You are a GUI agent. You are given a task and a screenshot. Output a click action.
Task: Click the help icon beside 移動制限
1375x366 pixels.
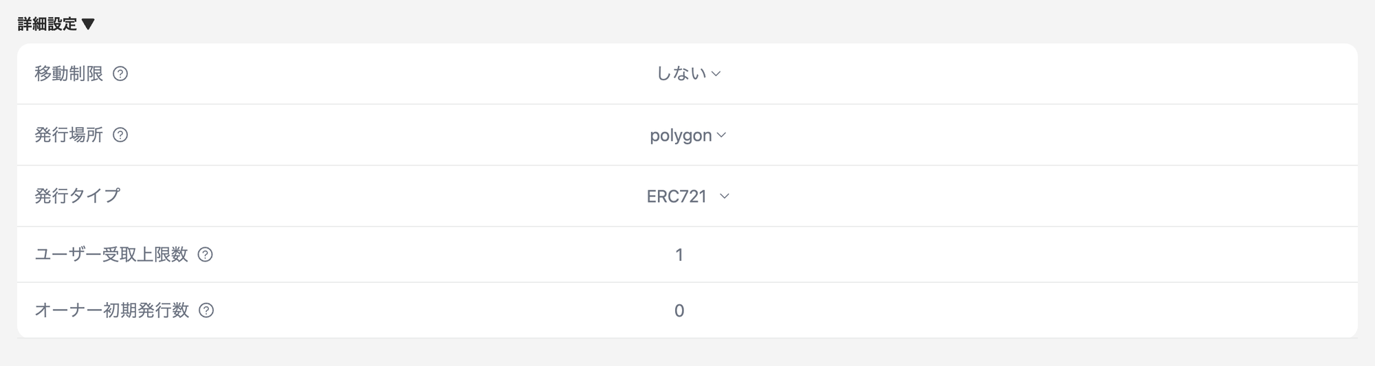tap(120, 73)
